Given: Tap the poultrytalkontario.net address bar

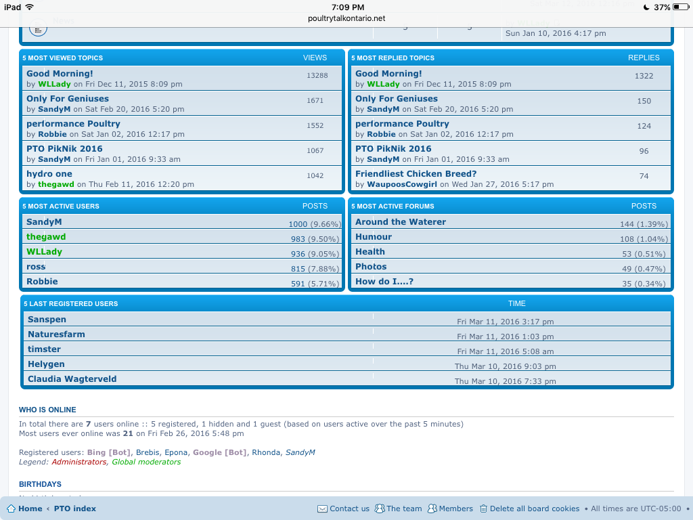Looking at the screenshot, I should coord(346,18).
